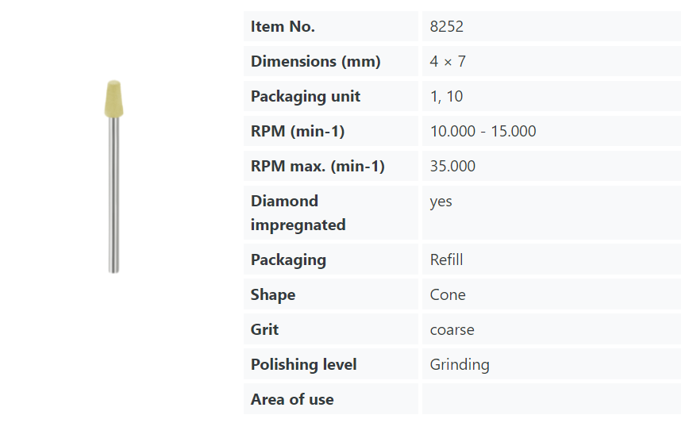
Task: Click the Item No. label cell
Action: [x=331, y=26]
